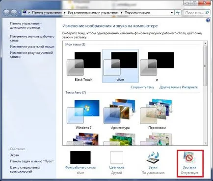Open Панель управления - домашняя страница link
The image size is (213, 181).
pos(26,25)
